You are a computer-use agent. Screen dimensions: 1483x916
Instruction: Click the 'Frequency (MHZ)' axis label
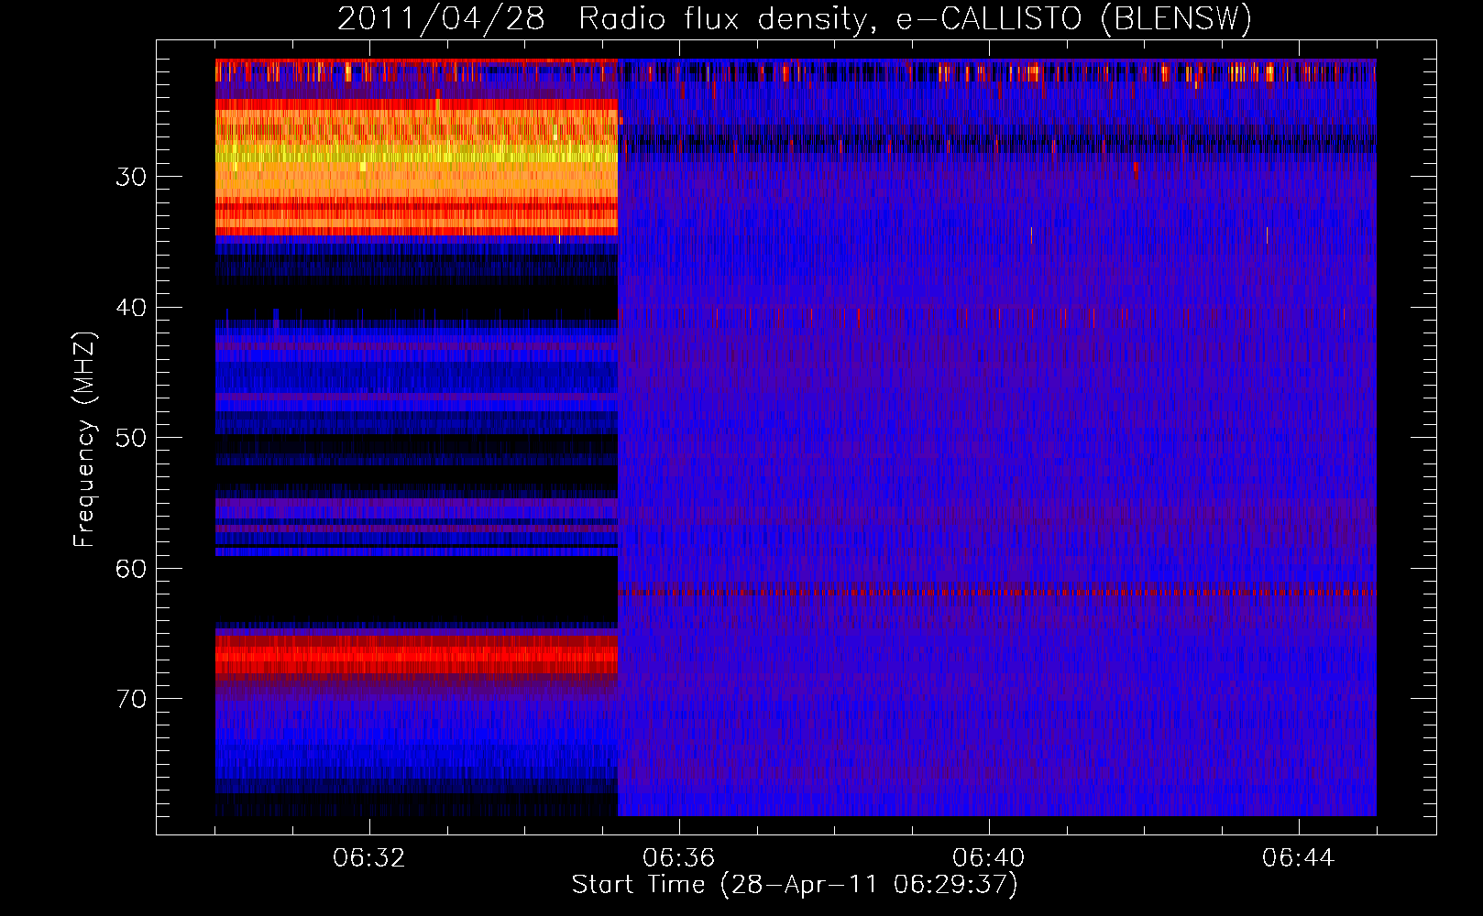[84, 440]
